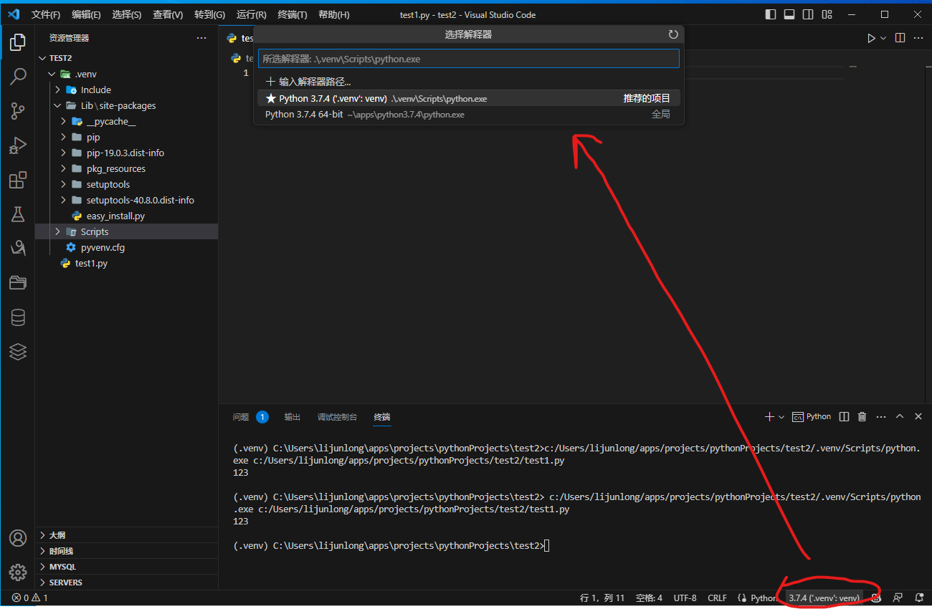Image resolution: width=932 pixels, height=609 pixels.
Task: Split the editor to the right
Action: (x=900, y=38)
